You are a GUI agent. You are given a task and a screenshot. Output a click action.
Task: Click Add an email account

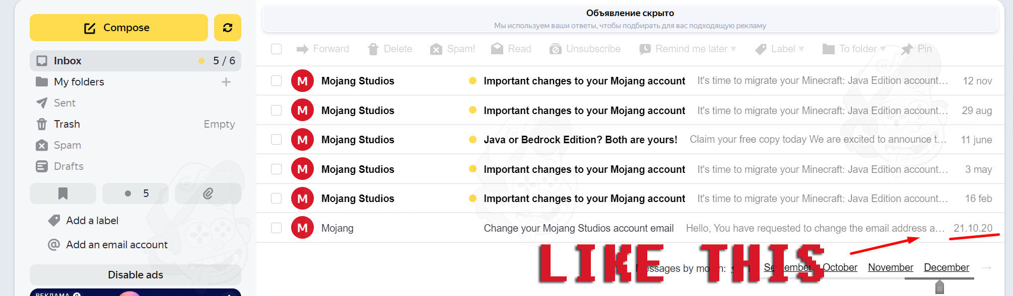coord(117,245)
